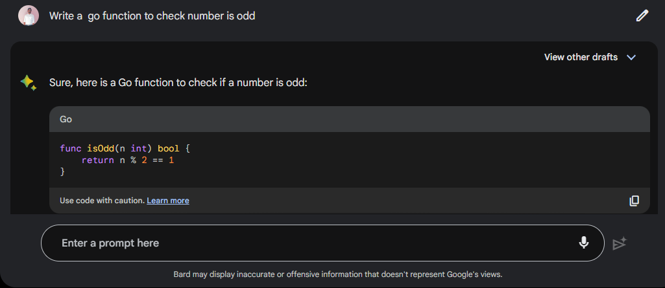Copy the Go code snippet
The width and height of the screenshot is (665, 288).
coord(635,201)
